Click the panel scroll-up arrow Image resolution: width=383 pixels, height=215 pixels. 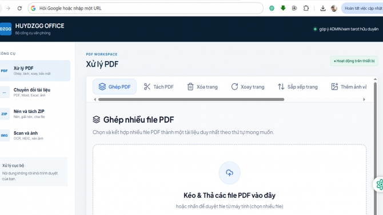pos(375,79)
